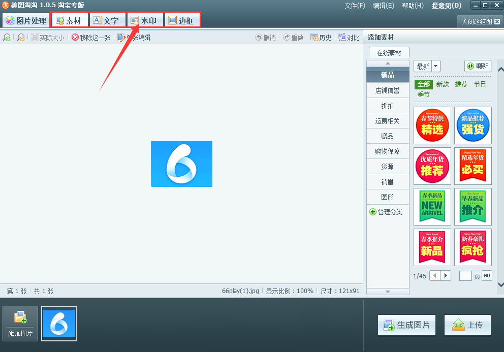The image size is (504, 352).
Task: Go to previous material page
Action: (435, 276)
